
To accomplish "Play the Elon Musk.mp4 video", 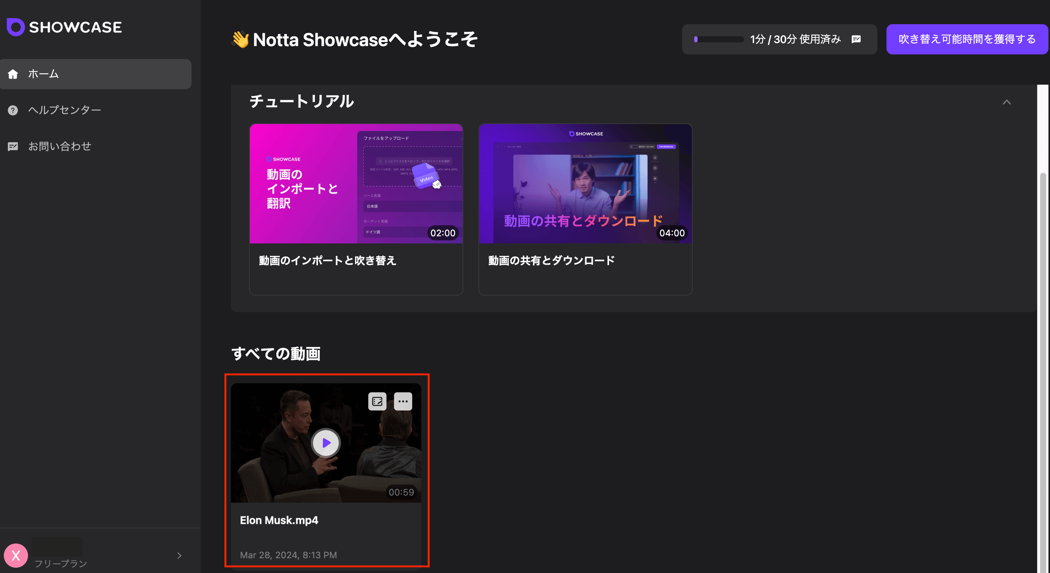I will (x=326, y=443).
